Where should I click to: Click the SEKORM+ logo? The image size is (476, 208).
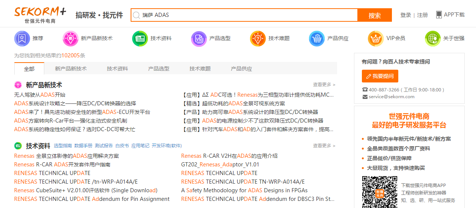tap(40, 15)
